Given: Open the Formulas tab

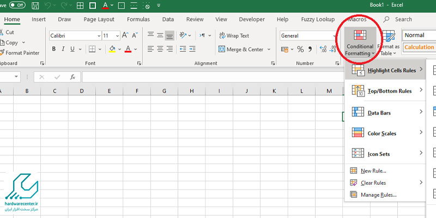Looking at the screenshot, I should [x=138, y=19].
